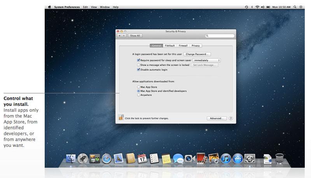Open Mission Control in the Dock
311x178 pixels.
coord(94,159)
